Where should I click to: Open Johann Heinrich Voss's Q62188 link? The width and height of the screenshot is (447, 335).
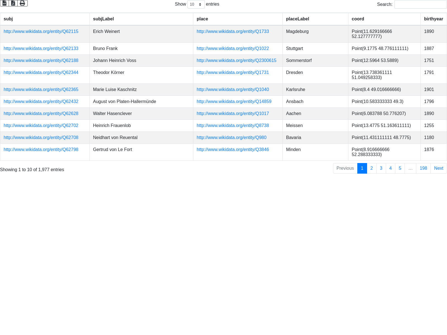41,61
